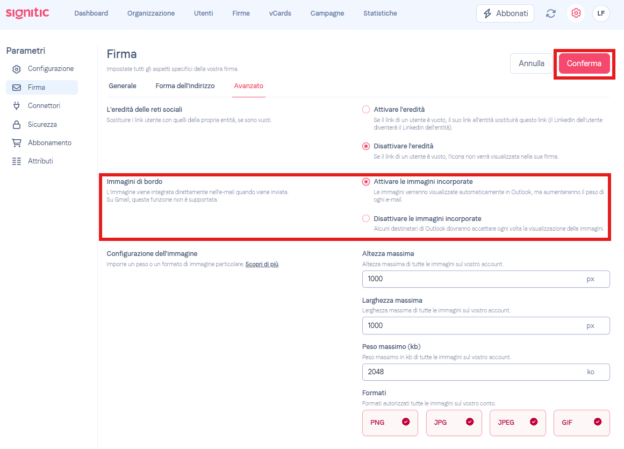Select Disattivare l'eredità radio option
This screenshot has width=624, height=449.
pos(365,146)
